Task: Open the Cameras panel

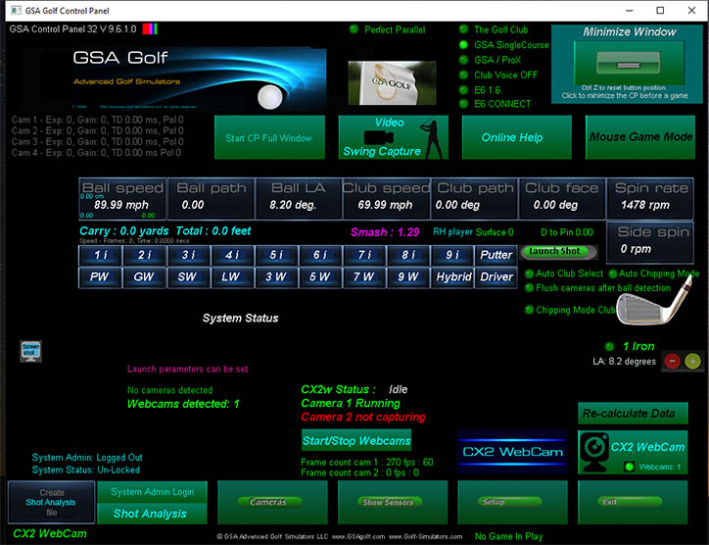Action: point(272,503)
